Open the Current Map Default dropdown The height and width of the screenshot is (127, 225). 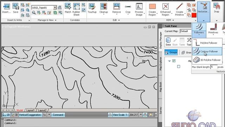[x=186, y=31]
